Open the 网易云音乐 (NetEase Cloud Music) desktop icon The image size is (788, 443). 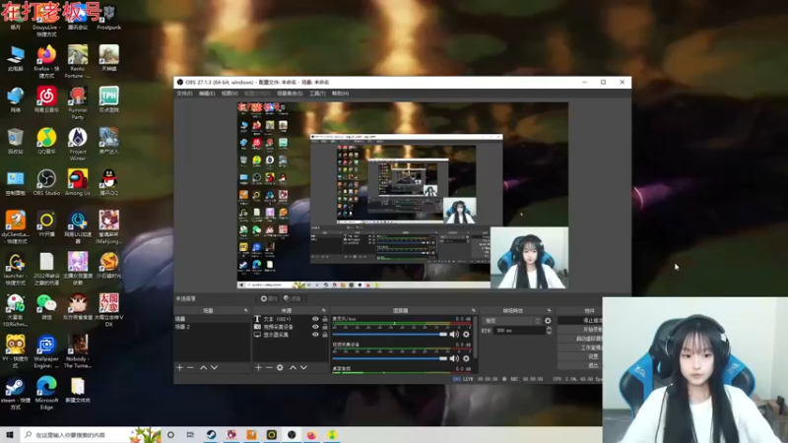[x=46, y=99]
